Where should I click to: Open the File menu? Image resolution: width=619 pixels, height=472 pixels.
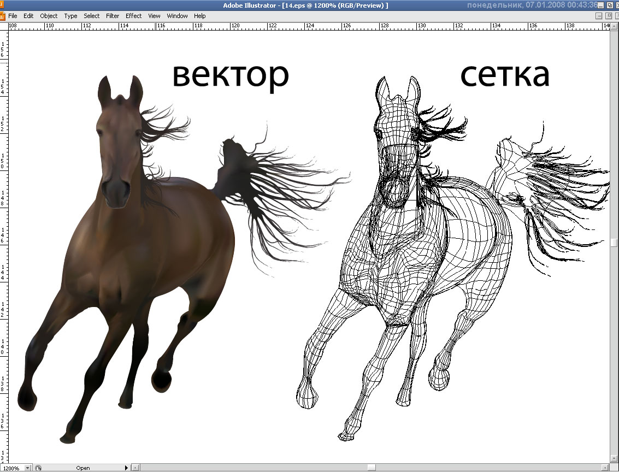point(13,16)
